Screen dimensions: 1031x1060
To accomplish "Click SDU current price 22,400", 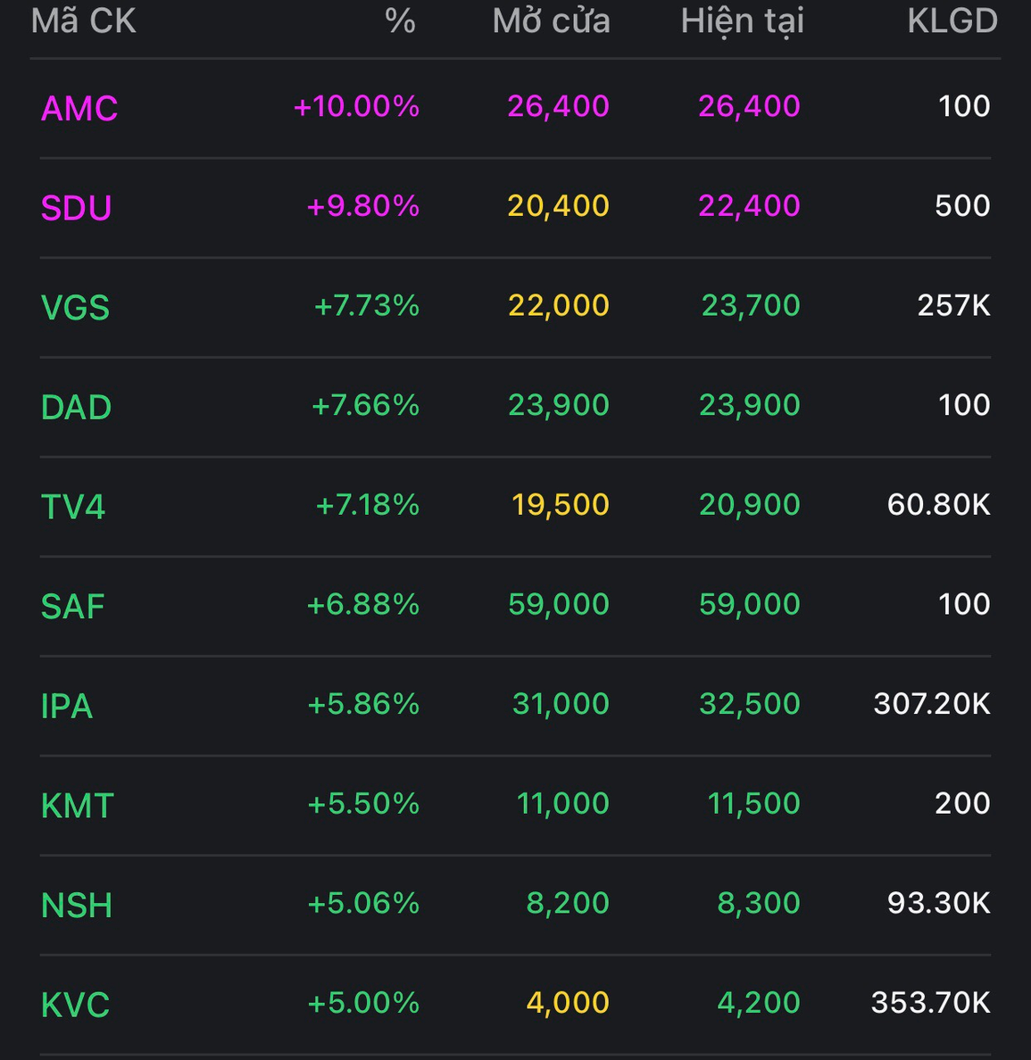I will coord(749,206).
